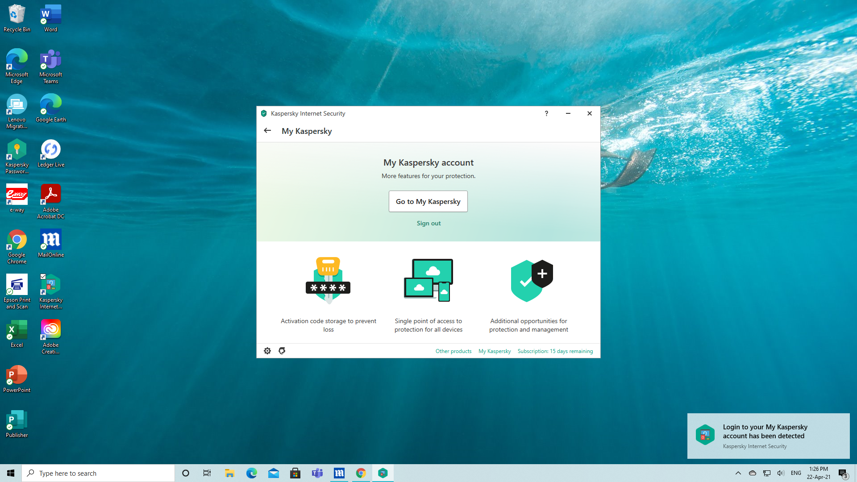Viewport: 857px width, 482px height.
Task: Select Kaspersky Internet Security desktop icon
Action: [x=51, y=292]
